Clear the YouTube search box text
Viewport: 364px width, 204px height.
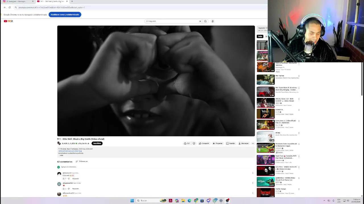[x=200, y=21]
